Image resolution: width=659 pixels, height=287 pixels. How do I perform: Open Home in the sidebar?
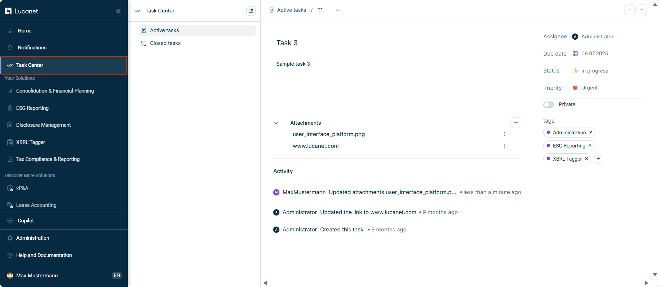click(64, 31)
